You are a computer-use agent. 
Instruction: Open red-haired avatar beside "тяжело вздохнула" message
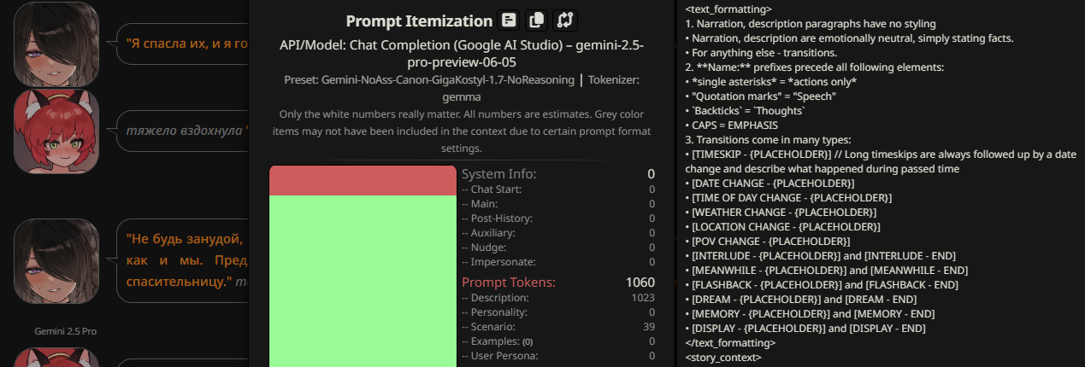pyautogui.click(x=56, y=131)
